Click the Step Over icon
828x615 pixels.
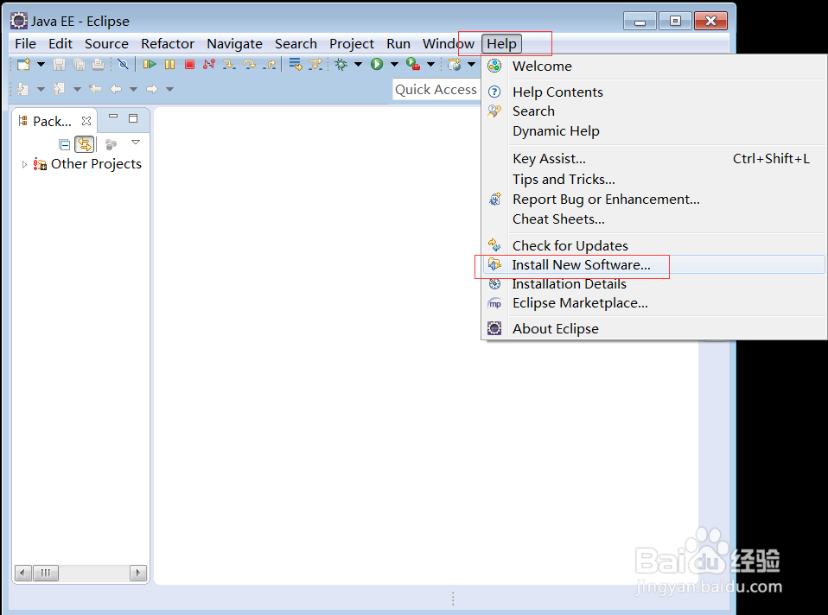click(x=249, y=65)
